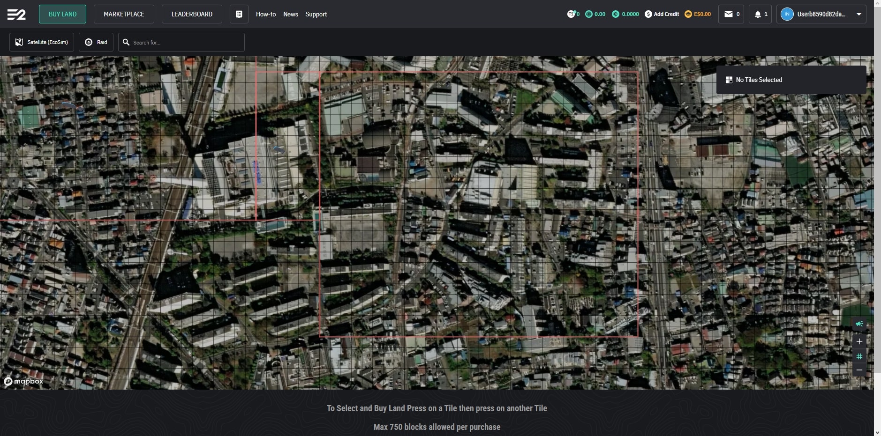Click the T1 tier balance icon
This screenshot has height=436, width=881.
[571, 14]
